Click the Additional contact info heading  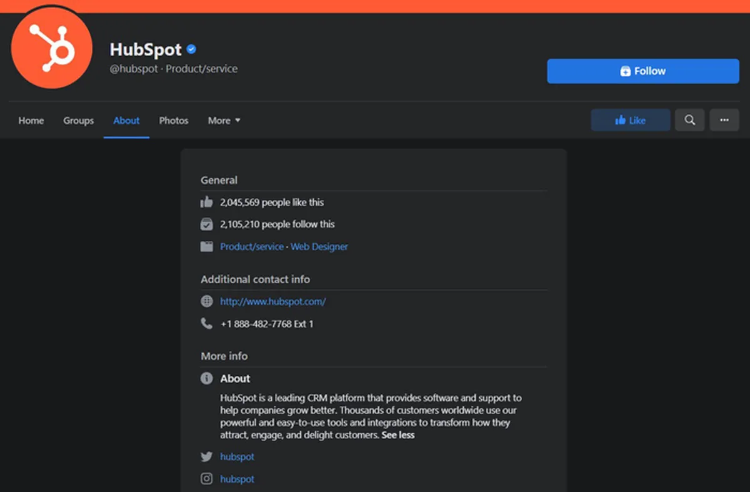coord(255,279)
